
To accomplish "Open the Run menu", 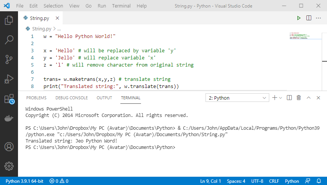I will click(x=102, y=6).
